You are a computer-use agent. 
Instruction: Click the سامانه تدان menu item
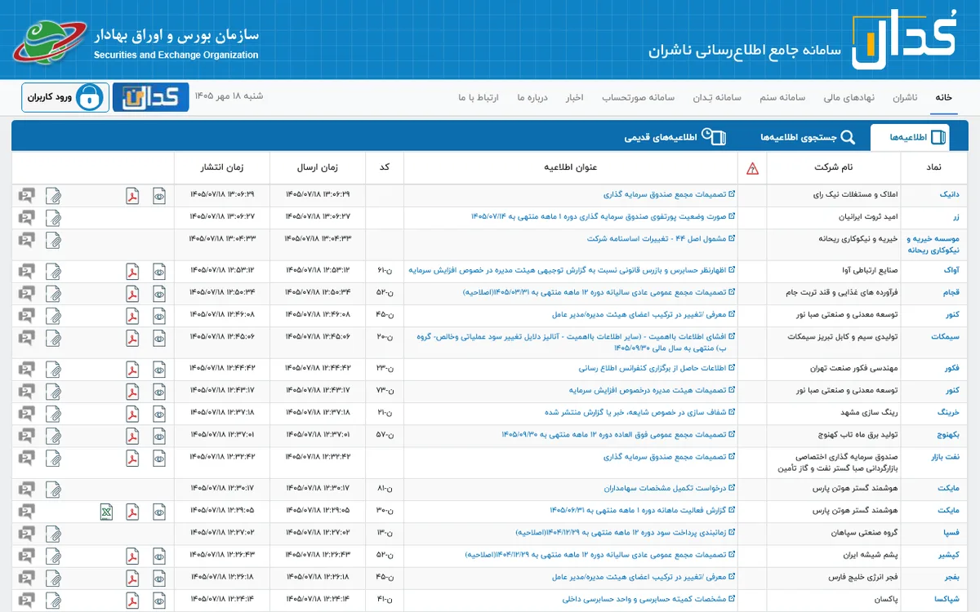tap(716, 98)
